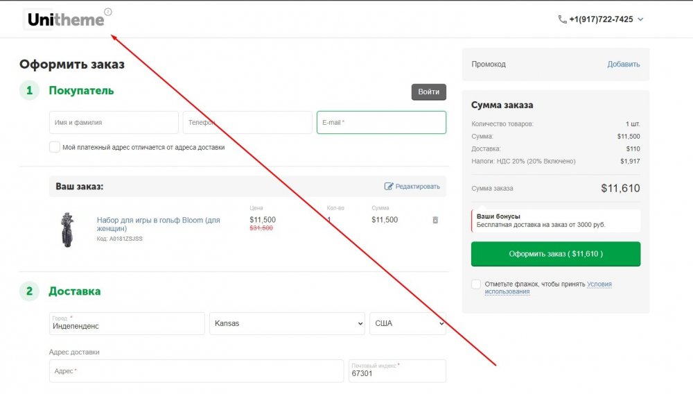Click the pencil edit icon near Редактировать
The height and width of the screenshot is (394, 693).
tap(389, 187)
